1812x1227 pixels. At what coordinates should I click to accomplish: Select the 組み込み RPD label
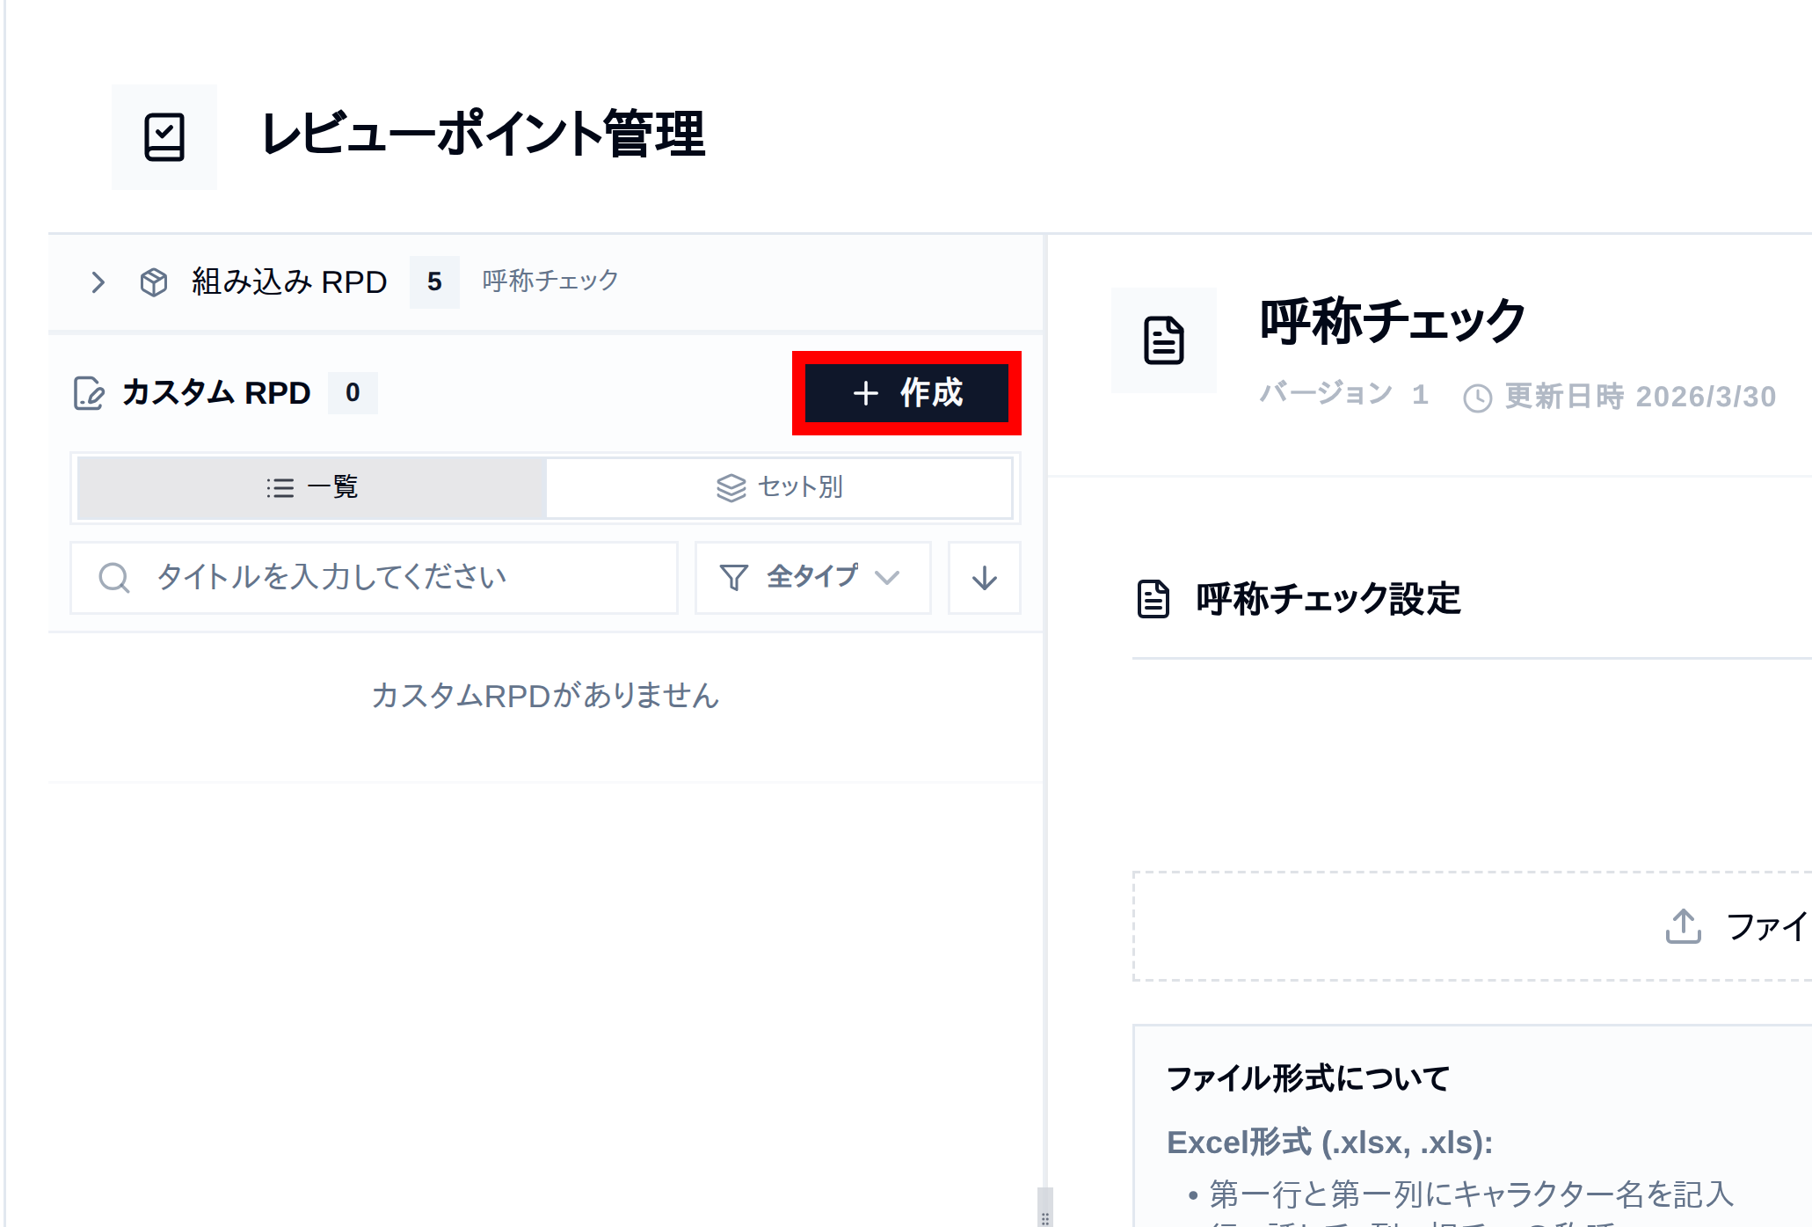coord(289,282)
